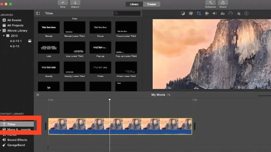Viewport: 271px width, 152px height.
Task: Click the Import down-arrow icon in the toolbar
Action: [75, 3]
